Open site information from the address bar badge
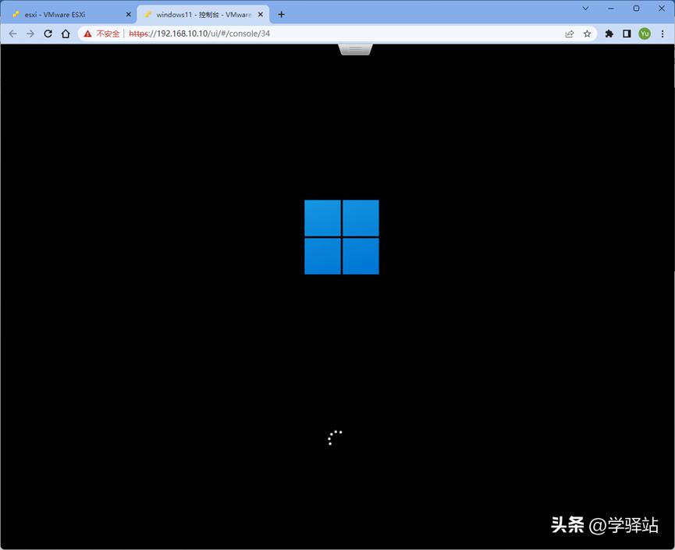The width and height of the screenshot is (675, 550). pyautogui.click(x=87, y=34)
